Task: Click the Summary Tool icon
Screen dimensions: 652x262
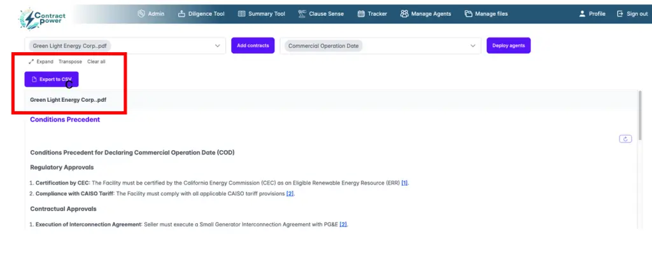Action: click(241, 14)
